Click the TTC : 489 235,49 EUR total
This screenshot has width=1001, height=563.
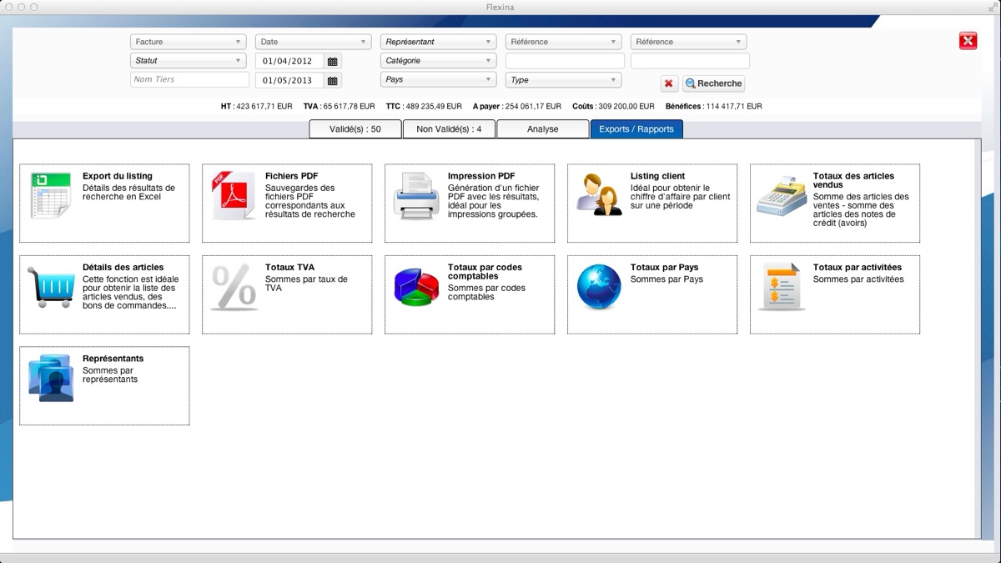click(x=424, y=107)
